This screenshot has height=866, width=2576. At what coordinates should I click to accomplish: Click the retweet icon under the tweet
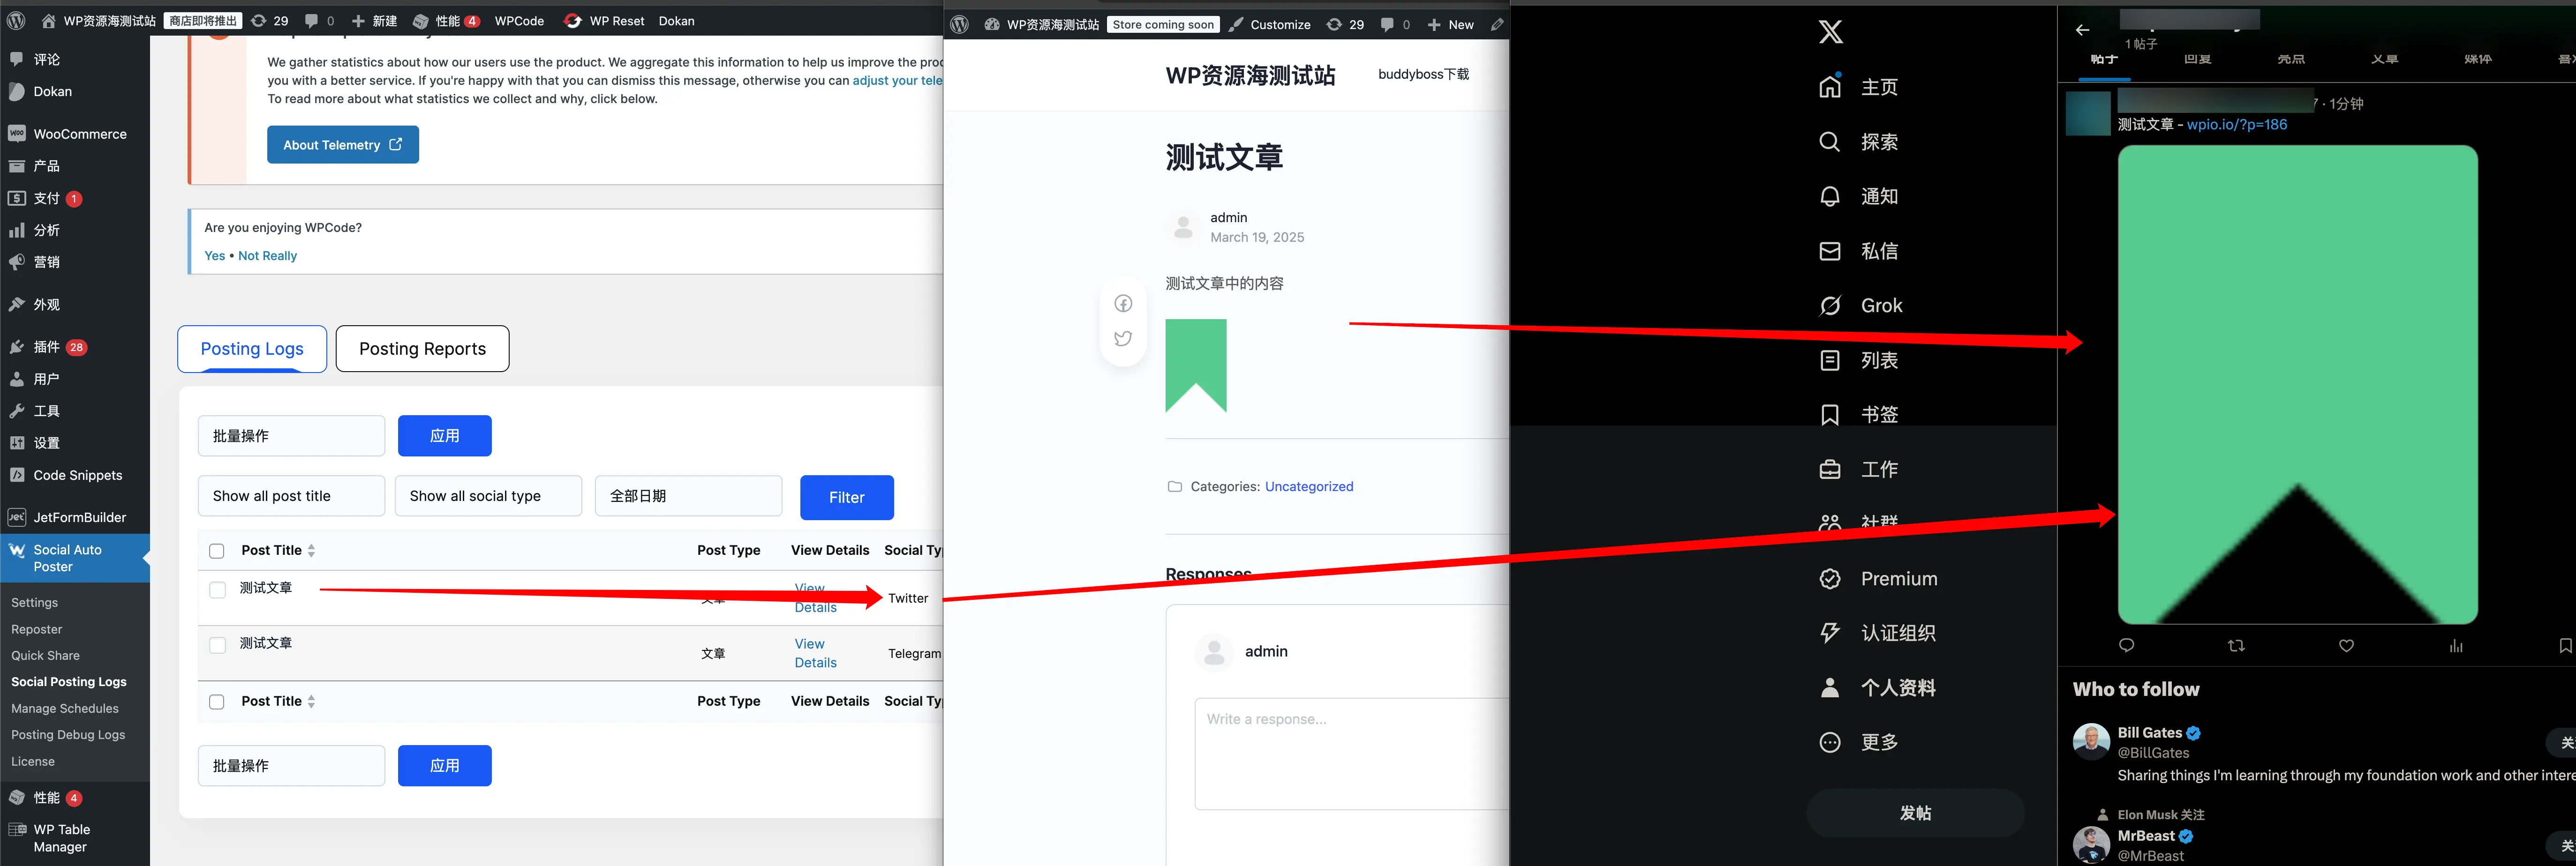click(x=2236, y=646)
